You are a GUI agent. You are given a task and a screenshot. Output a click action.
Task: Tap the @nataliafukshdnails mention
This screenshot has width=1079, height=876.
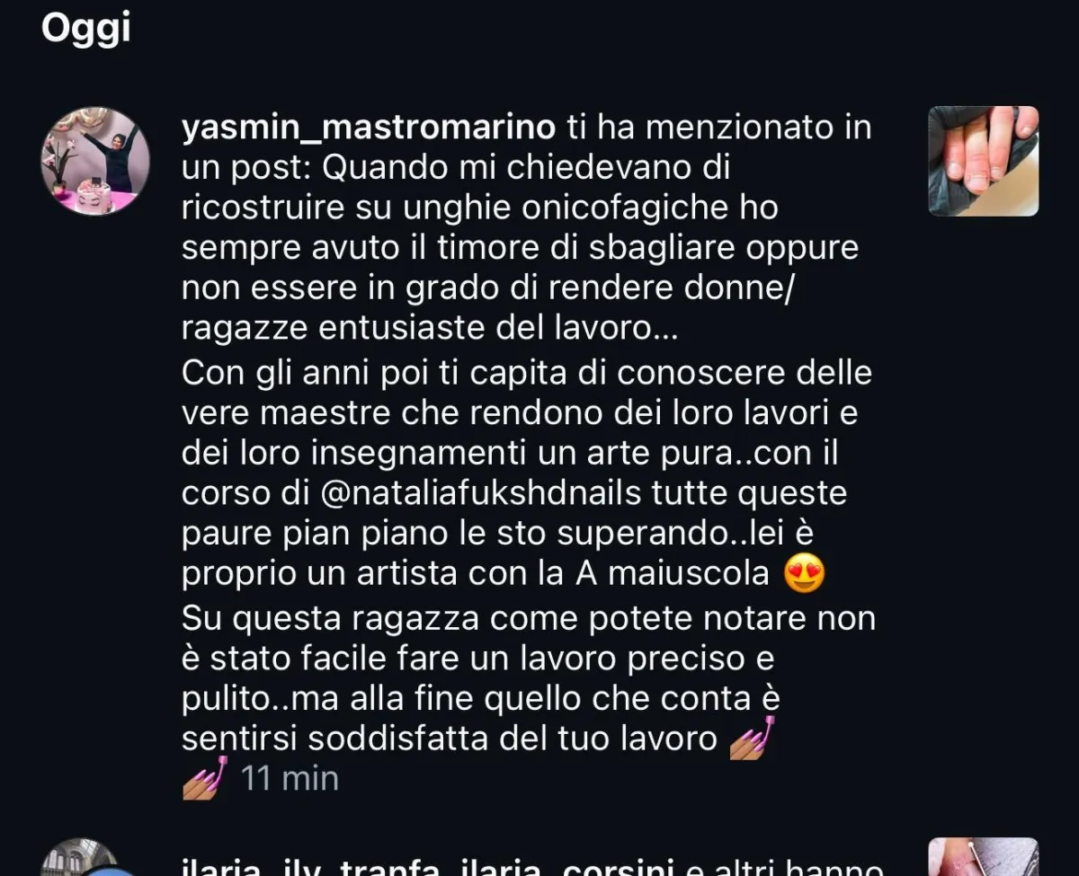point(513,494)
